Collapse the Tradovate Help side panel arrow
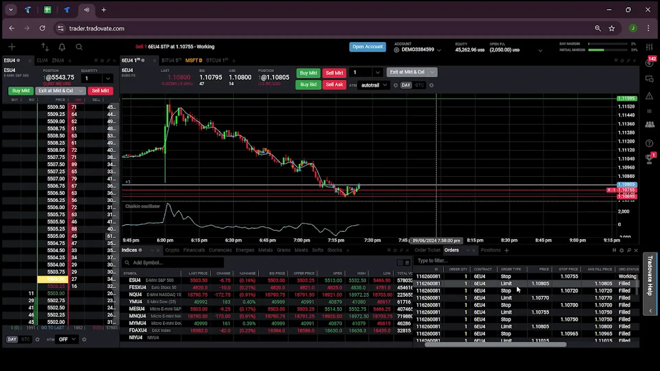 click(x=650, y=311)
